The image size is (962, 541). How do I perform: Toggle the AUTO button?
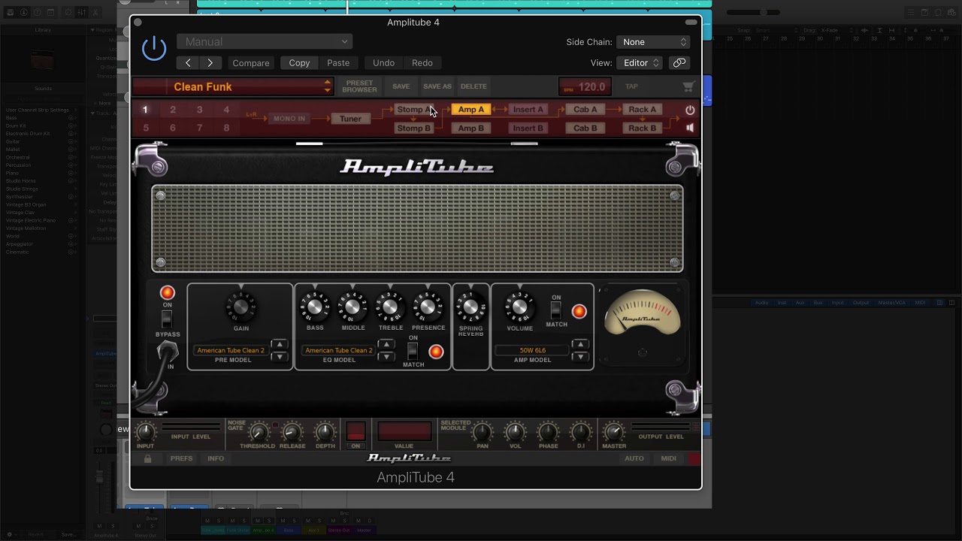tap(634, 458)
